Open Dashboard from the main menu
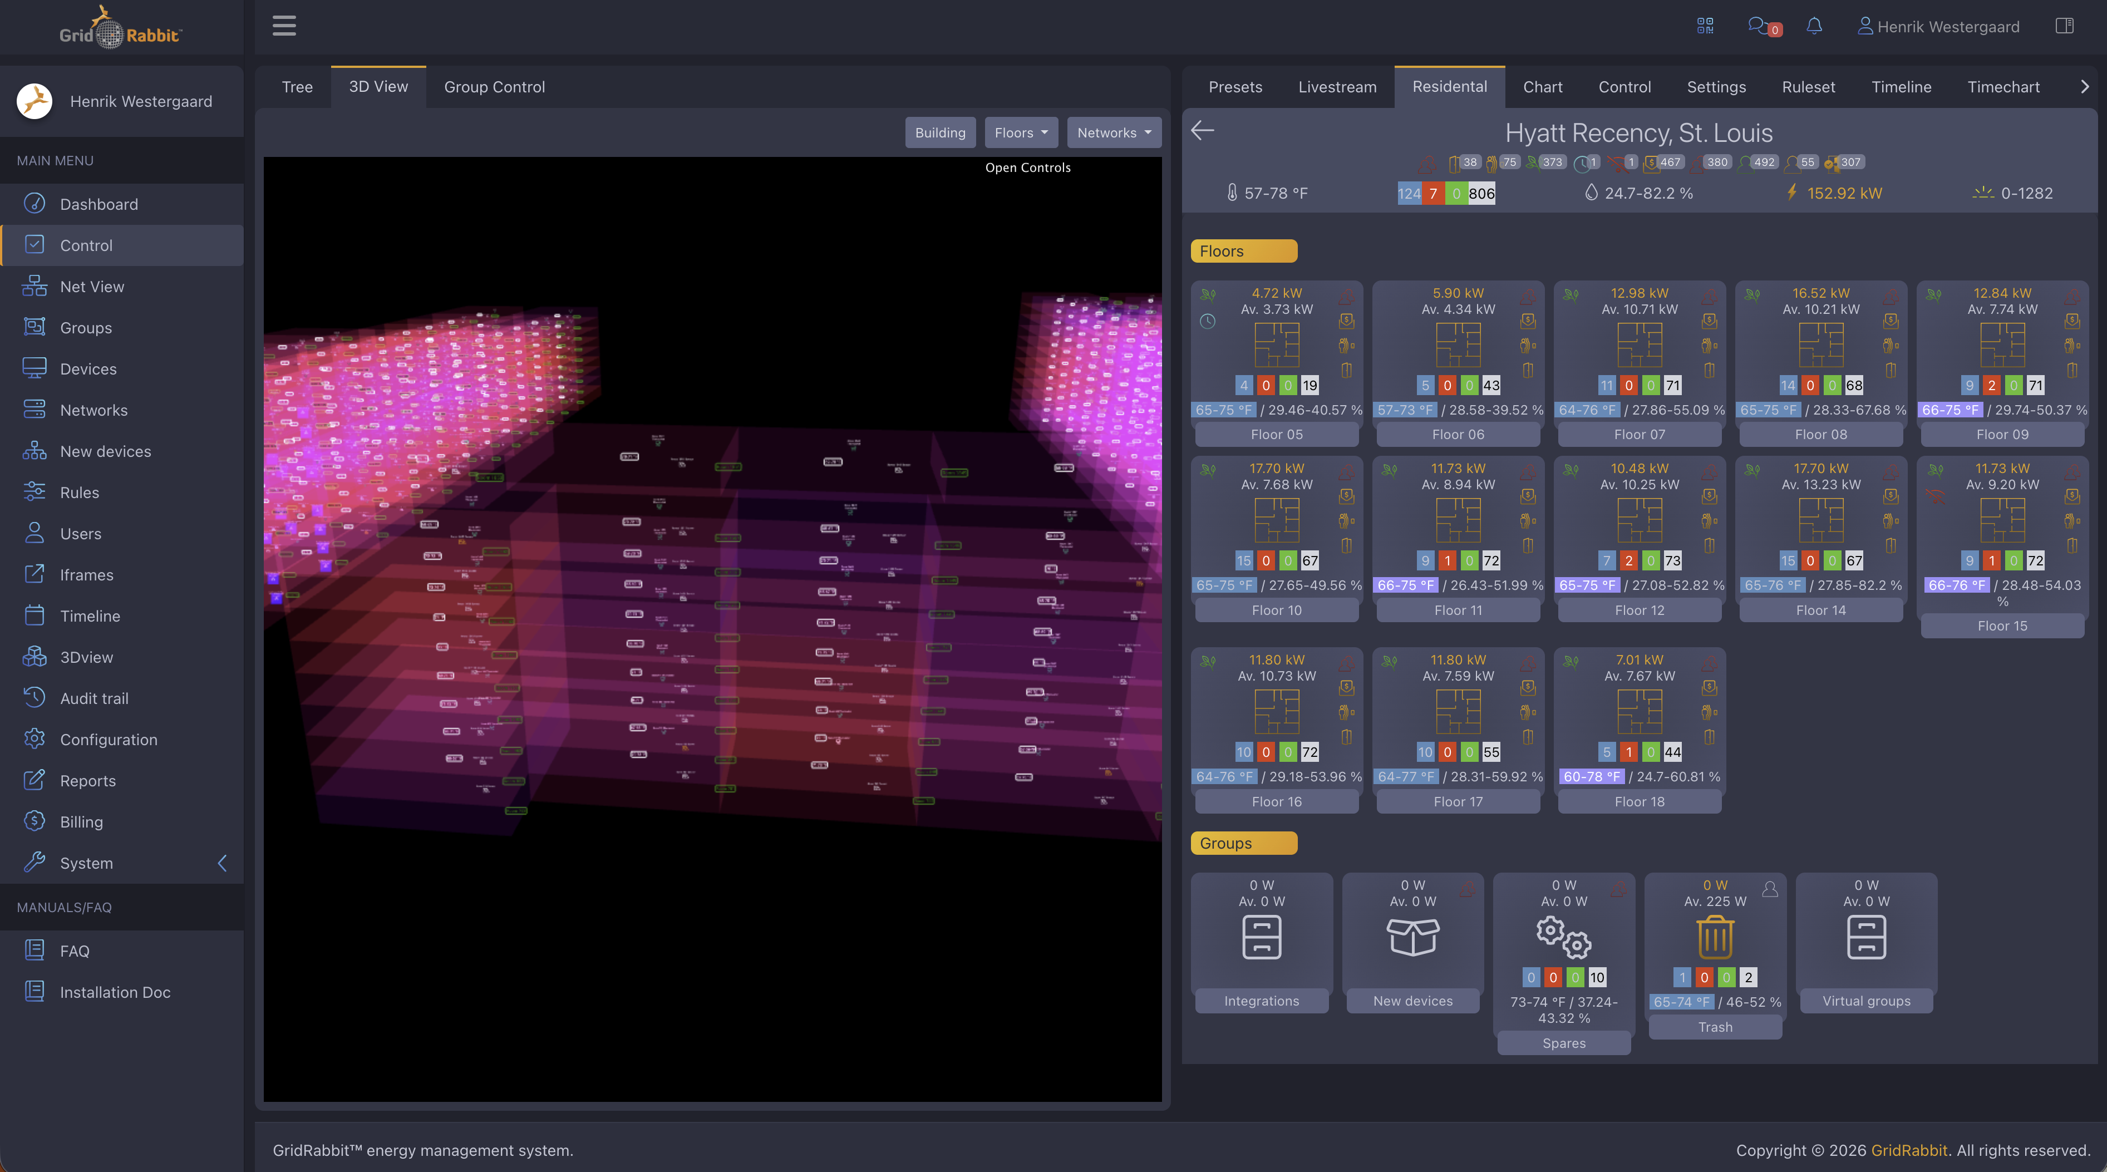This screenshot has height=1172, width=2107. click(x=122, y=204)
